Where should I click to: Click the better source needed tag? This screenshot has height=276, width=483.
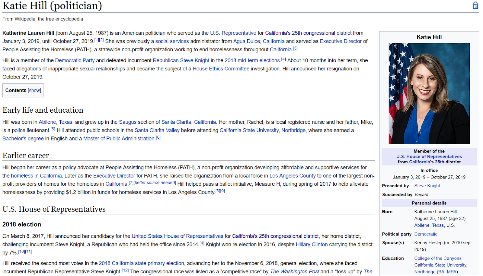[x=155, y=182]
